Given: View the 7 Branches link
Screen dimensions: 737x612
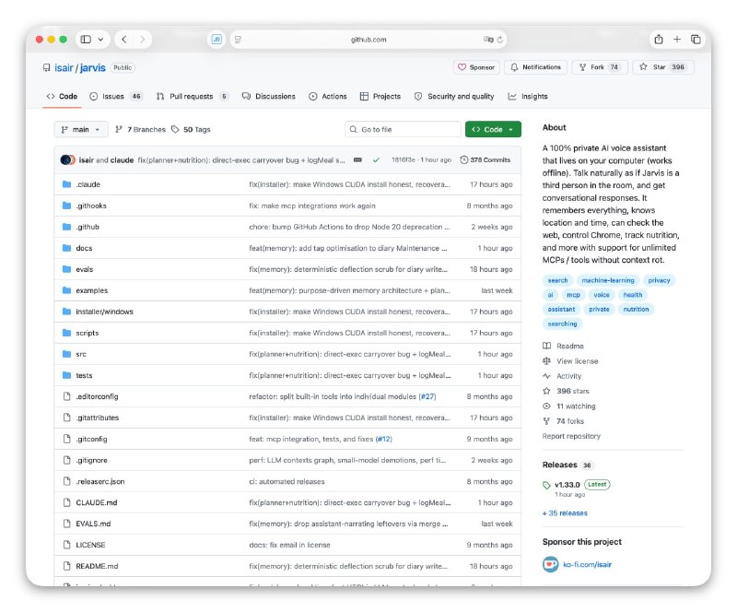Looking at the screenshot, I should tap(141, 129).
